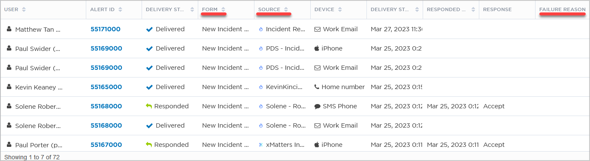Sort by the Alert ID column arrows
The image size is (590, 161).
point(120,9)
